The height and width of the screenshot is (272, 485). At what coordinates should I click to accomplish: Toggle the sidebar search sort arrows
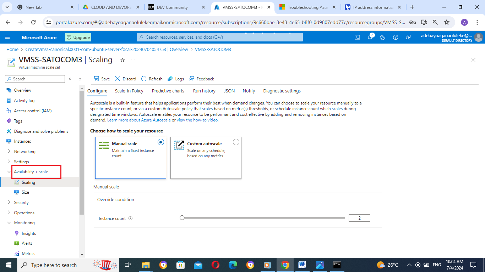tap(70, 79)
